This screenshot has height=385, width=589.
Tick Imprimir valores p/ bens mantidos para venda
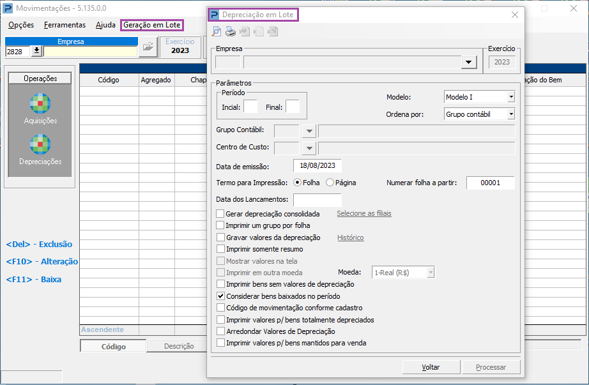220,343
